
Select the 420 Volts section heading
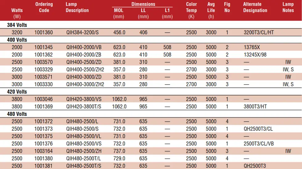[x=17, y=91]
